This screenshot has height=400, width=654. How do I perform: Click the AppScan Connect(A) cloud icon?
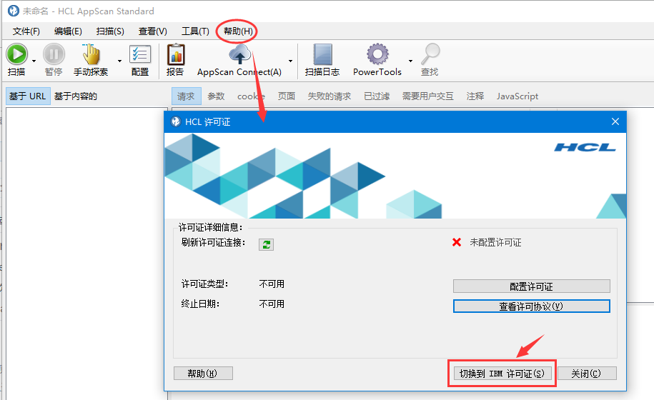click(240, 54)
